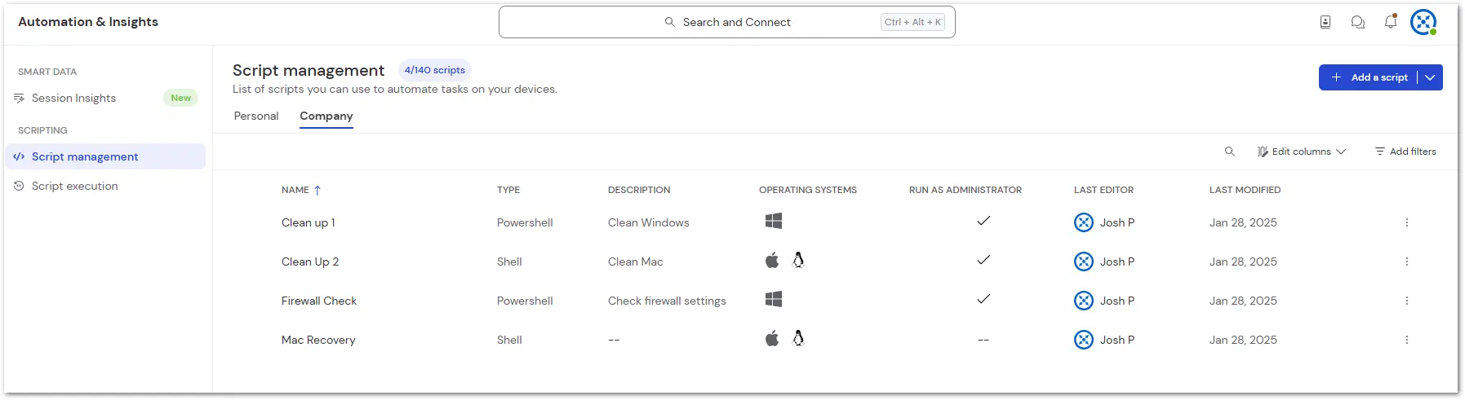Viewport: 1465px width, 400px height.
Task: Click the New badge beside Session Insights
Action: tap(181, 98)
